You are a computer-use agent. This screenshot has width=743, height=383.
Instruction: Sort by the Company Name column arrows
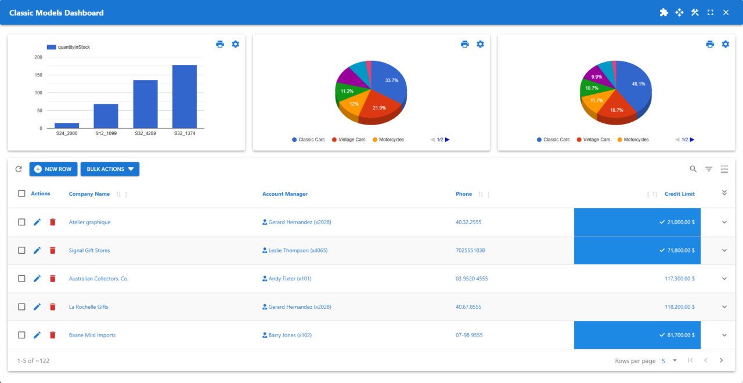click(x=118, y=194)
